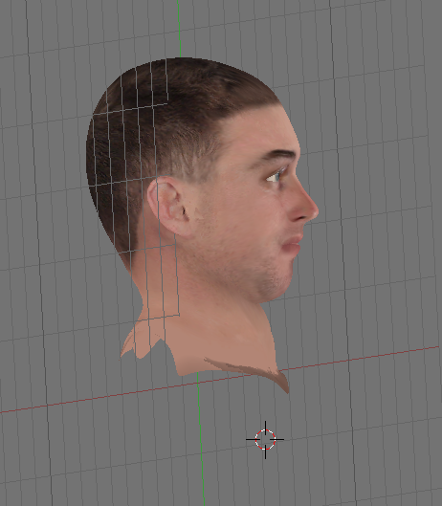Click the green axis line above the head
Image resolution: width=442 pixels, height=506 pixels.
[x=179, y=29]
